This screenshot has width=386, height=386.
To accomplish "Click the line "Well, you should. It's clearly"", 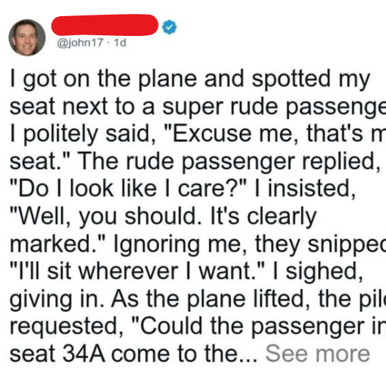I will point(163,217).
